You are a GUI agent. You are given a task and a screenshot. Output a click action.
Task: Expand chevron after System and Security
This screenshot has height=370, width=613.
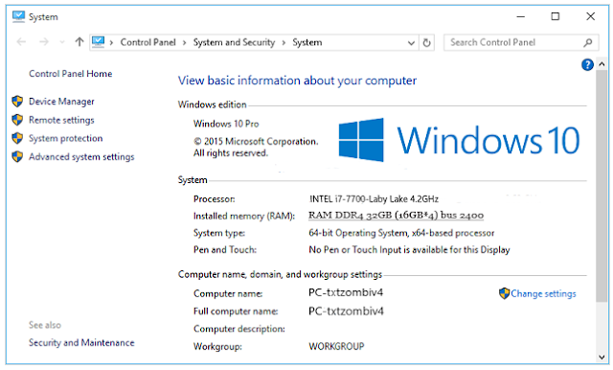pyautogui.click(x=284, y=42)
